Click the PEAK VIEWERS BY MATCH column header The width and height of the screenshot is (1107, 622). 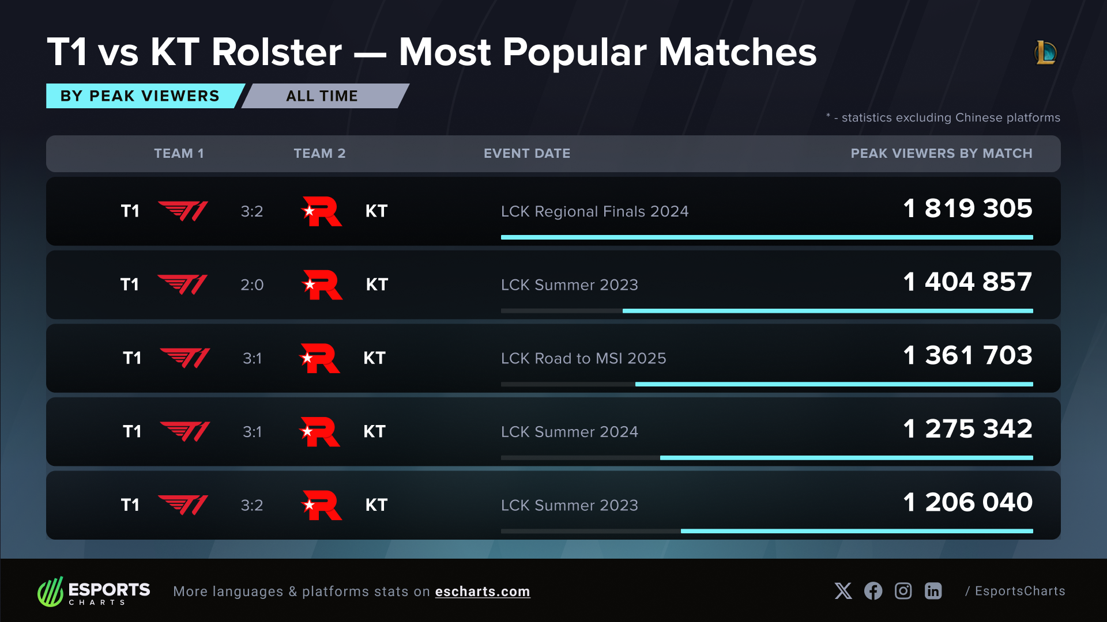click(942, 153)
